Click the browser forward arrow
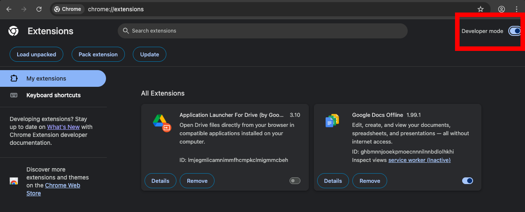Screen dimensions: 525x212 (24, 9)
